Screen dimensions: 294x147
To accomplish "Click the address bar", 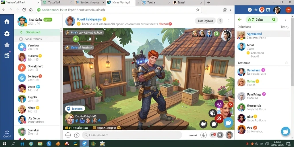I will [119, 10].
